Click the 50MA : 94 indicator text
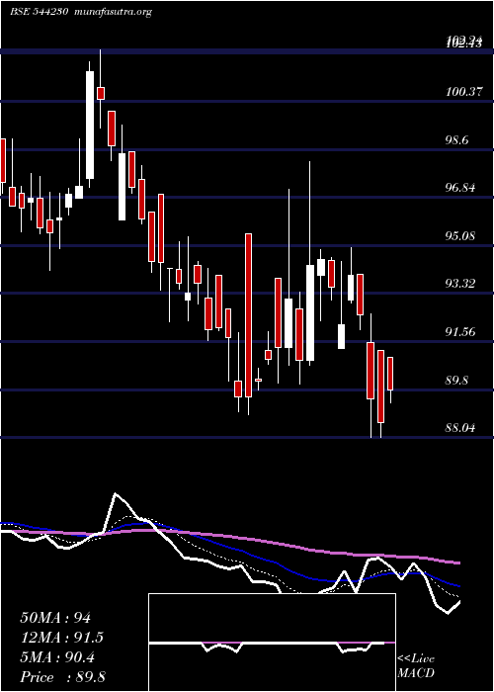The image size is (494, 692). (x=55, y=618)
